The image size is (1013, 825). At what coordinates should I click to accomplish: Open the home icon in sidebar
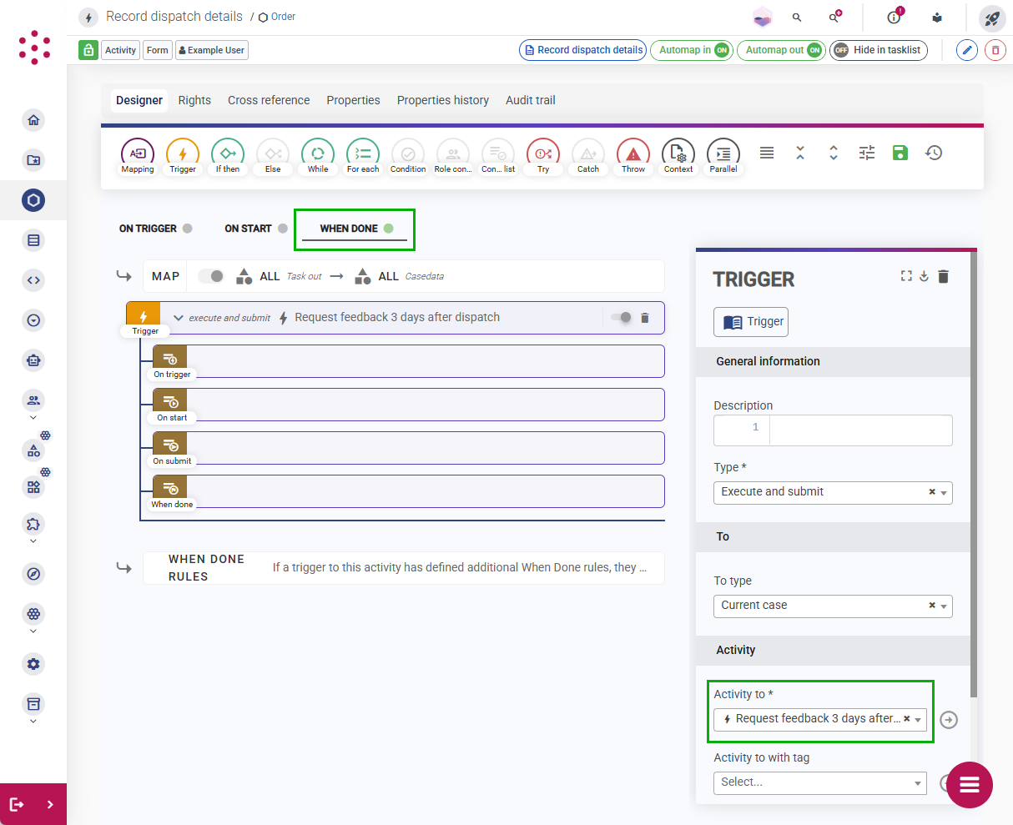coord(33,120)
